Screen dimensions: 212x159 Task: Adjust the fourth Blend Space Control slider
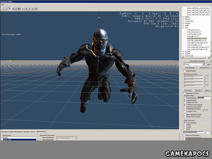pos(193,86)
